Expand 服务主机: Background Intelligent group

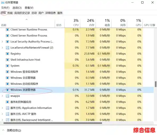tap(2, 120)
